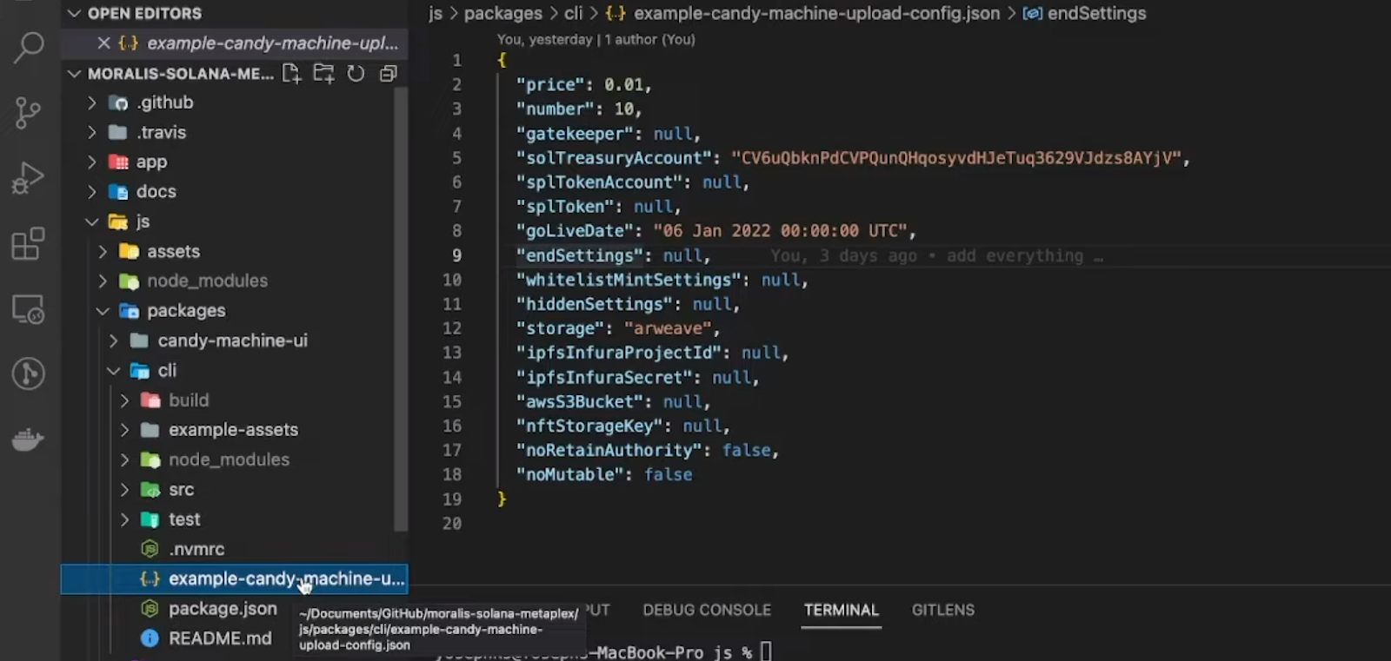Collapse the packages folder
The image size is (1391, 661).
[x=103, y=310]
